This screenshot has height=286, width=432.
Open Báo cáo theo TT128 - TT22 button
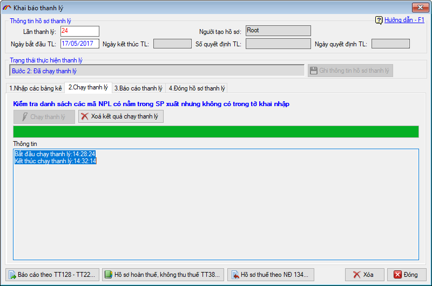coord(52,275)
